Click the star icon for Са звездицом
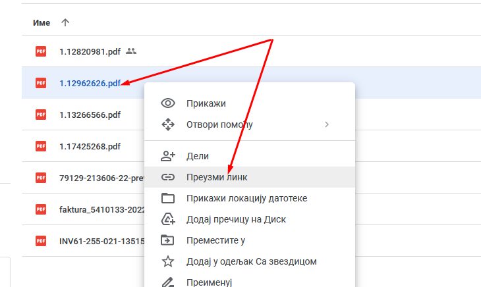Viewport: 481px width, 287px height. (168, 261)
